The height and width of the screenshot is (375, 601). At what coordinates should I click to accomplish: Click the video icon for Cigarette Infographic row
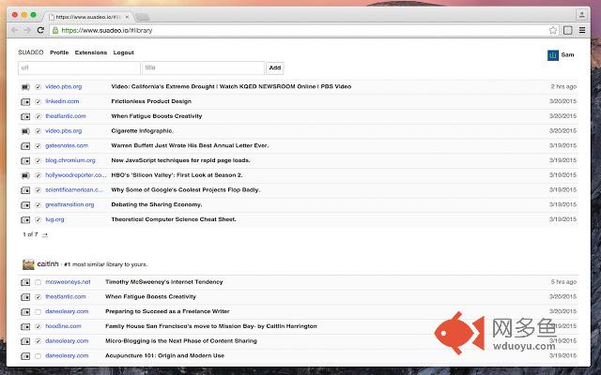pos(25,131)
